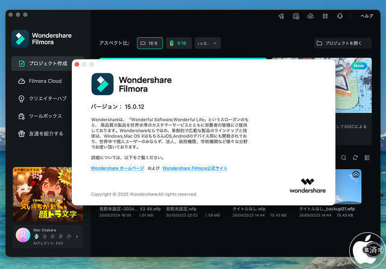Refresh the project list with sync icon
Viewport: 386px width, 269px height.
(x=355, y=158)
